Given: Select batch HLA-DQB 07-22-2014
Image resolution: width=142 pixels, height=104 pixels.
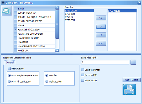Looking at the screenshot, I should click(36, 30).
